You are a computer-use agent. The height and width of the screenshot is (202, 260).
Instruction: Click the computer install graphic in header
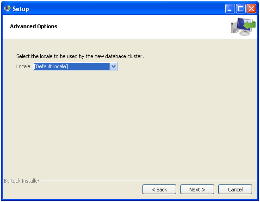click(243, 26)
